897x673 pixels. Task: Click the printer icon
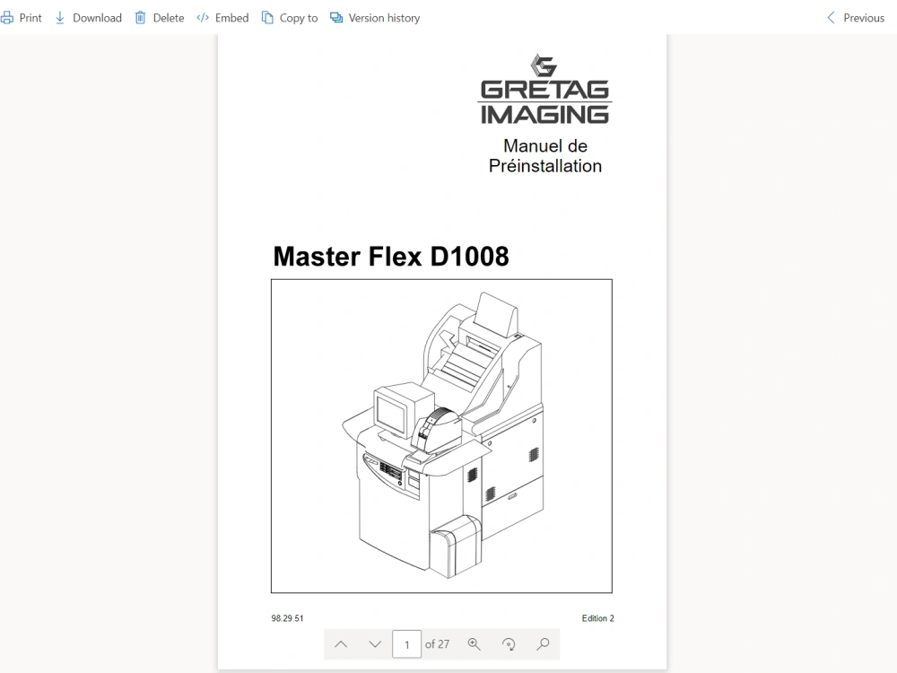pos(7,18)
